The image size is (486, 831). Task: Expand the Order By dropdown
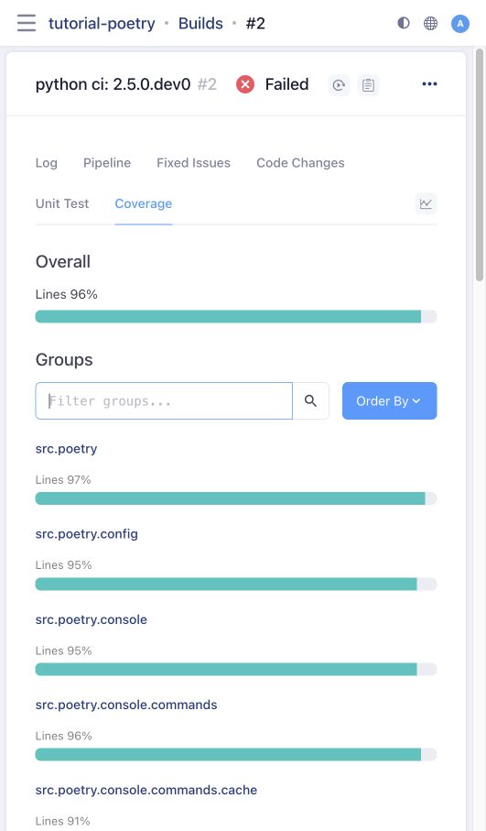390,400
